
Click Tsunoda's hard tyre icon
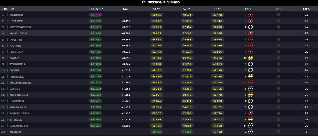click(x=250, y=64)
